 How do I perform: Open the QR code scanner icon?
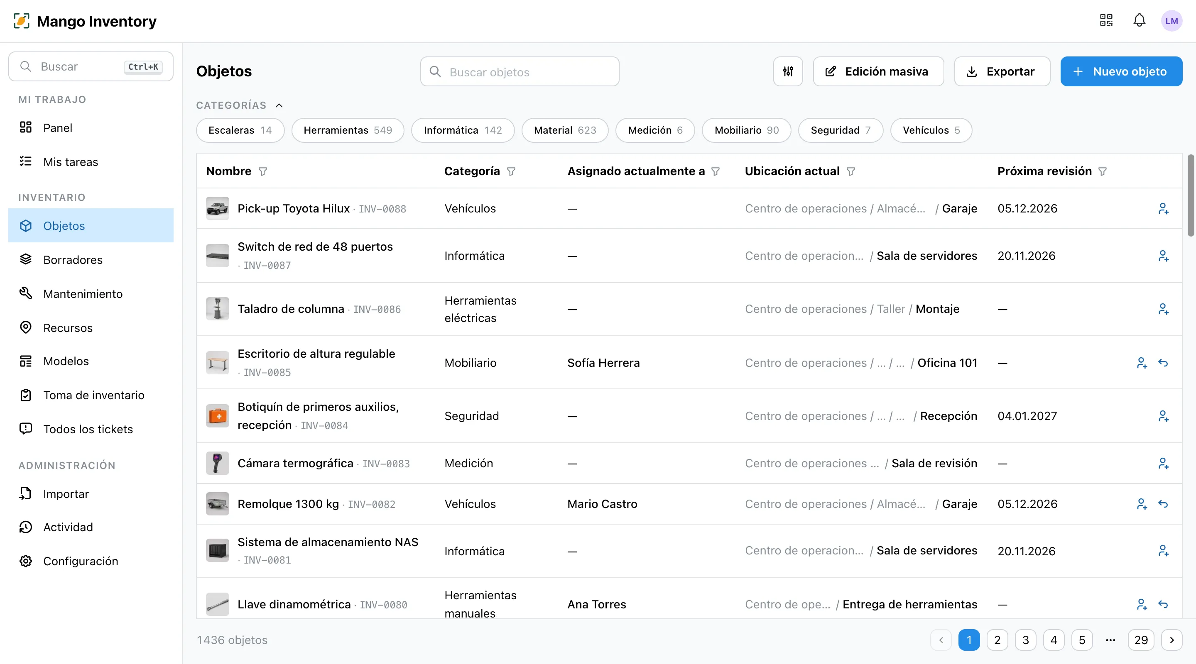[1106, 20]
